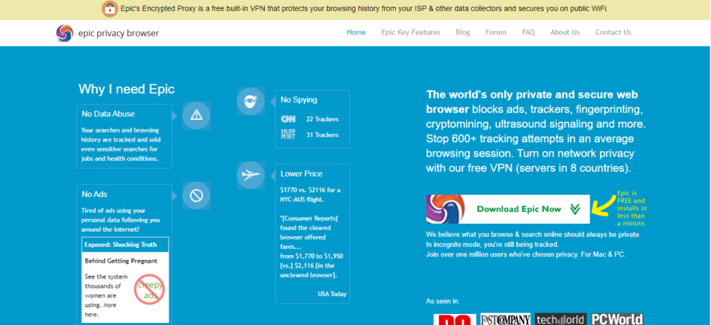Click the No Ads heading

click(94, 194)
